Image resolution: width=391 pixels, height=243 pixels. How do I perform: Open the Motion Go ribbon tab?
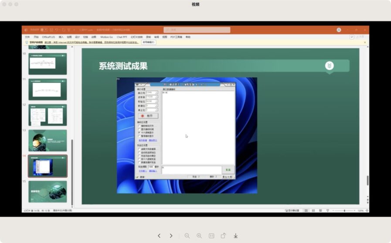[x=106, y=37]
